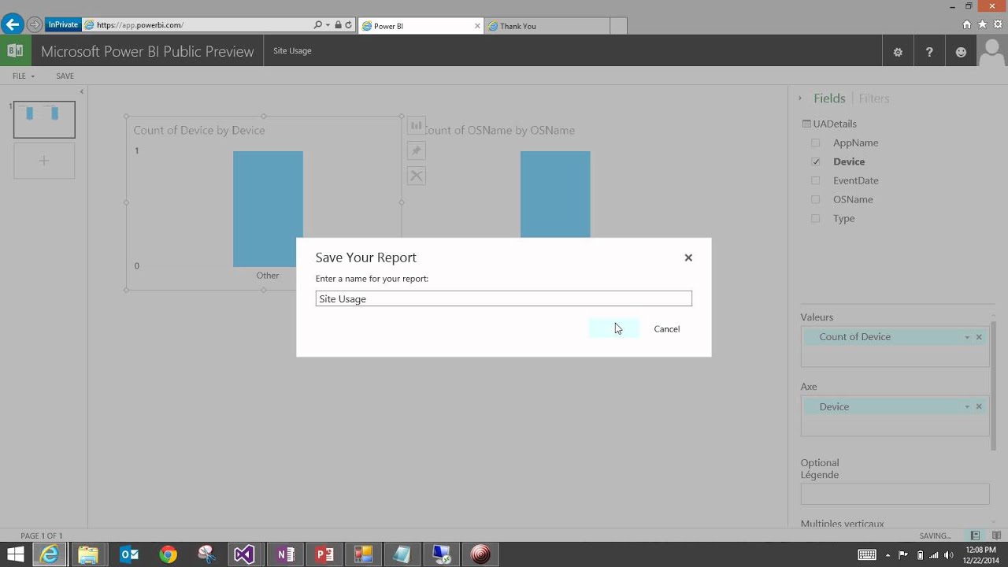The image size is (1008, 567).
Task: Close the Save Your Report dialog
Action: [688, 258]
